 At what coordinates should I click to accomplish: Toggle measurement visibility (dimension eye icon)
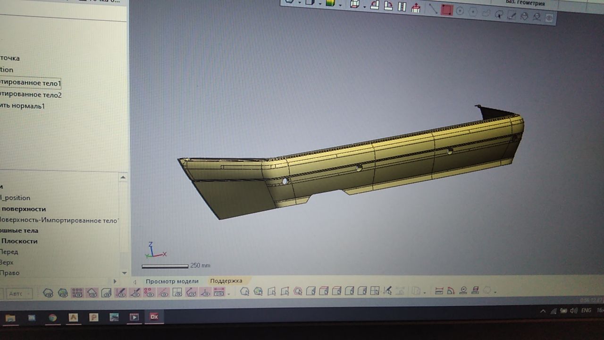point(219,292)
